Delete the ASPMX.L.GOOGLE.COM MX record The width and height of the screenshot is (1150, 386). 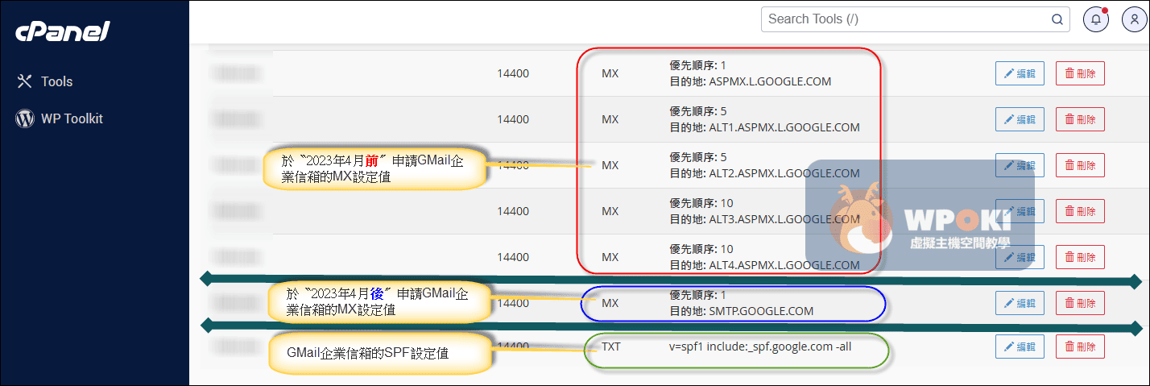(1080, 73)
